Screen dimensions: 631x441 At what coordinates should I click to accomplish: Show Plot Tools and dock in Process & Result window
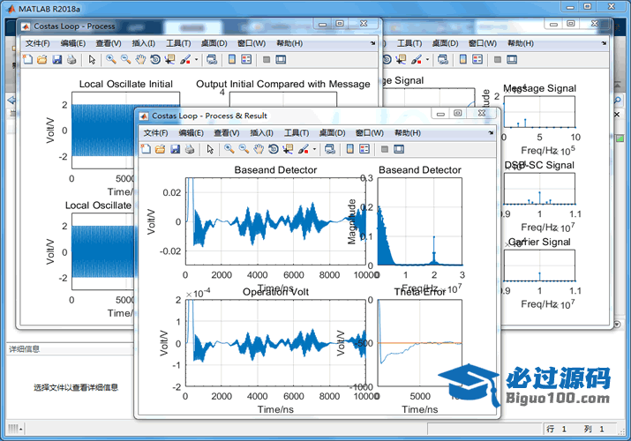pos(399,149)
